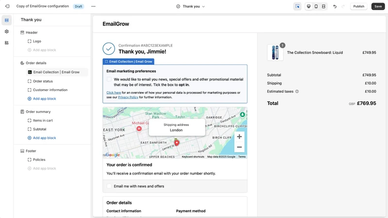Open the Apps sidebar icon
Screen dimensions: 388x218
[7, 43]
